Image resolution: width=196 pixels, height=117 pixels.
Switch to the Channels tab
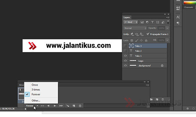188,7
